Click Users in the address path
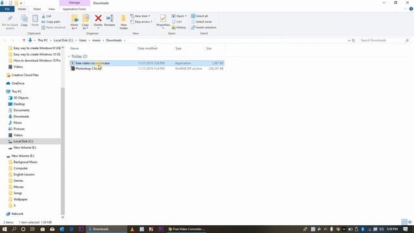 83,40
